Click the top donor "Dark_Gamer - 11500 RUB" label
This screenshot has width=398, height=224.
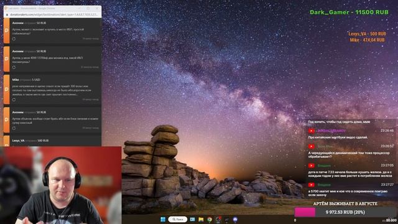(x=349, y=12)
